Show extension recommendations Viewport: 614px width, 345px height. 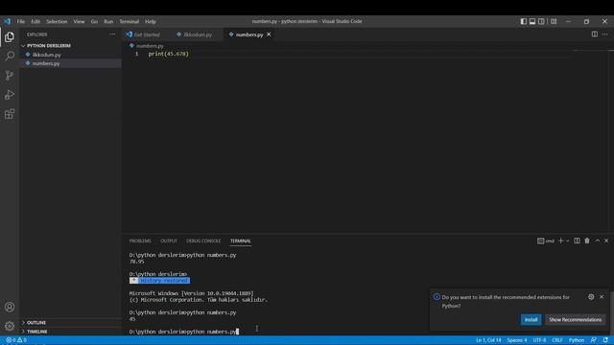click(x=576, y=319)
